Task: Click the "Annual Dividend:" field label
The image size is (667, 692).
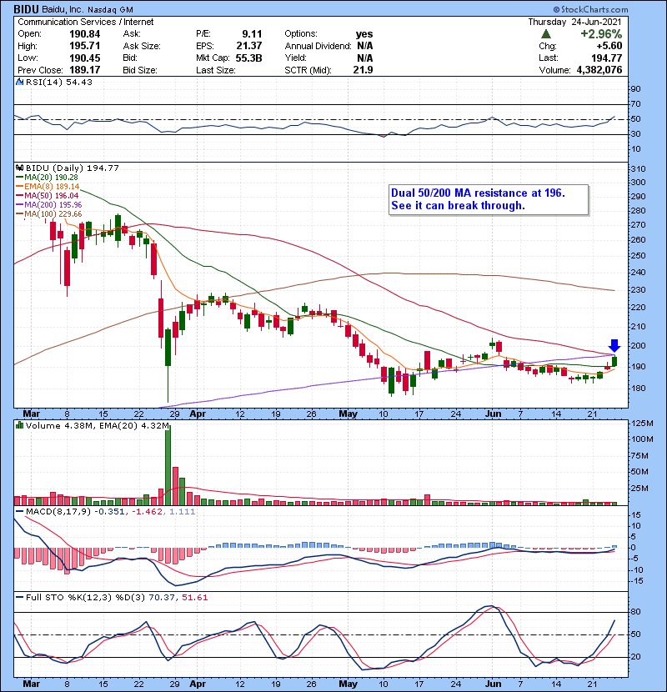Action: (318, 46)
